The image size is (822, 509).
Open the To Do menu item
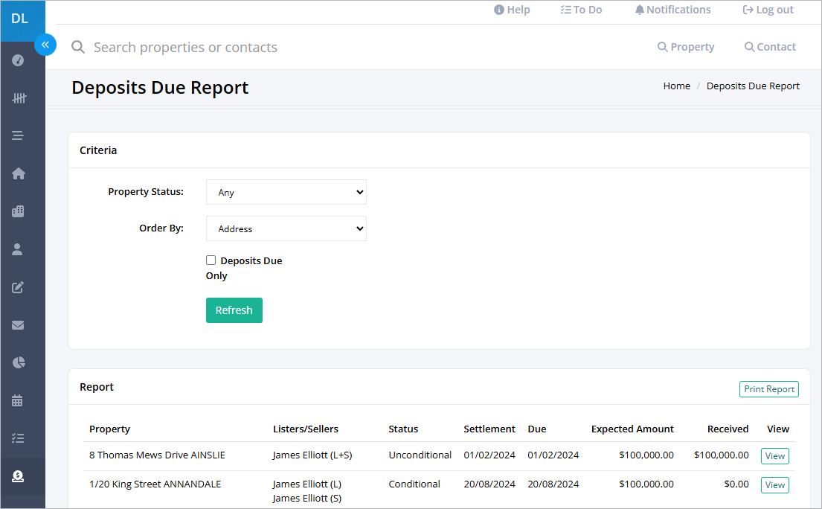click(x=581, y=10)
